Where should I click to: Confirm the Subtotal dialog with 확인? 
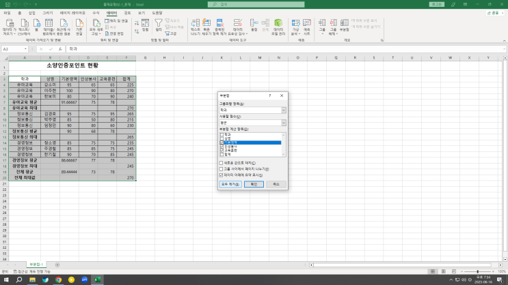254,184
